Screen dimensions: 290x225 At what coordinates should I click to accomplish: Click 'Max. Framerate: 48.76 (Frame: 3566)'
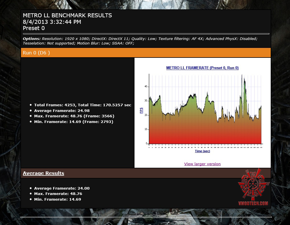click(x=74, y=116)
